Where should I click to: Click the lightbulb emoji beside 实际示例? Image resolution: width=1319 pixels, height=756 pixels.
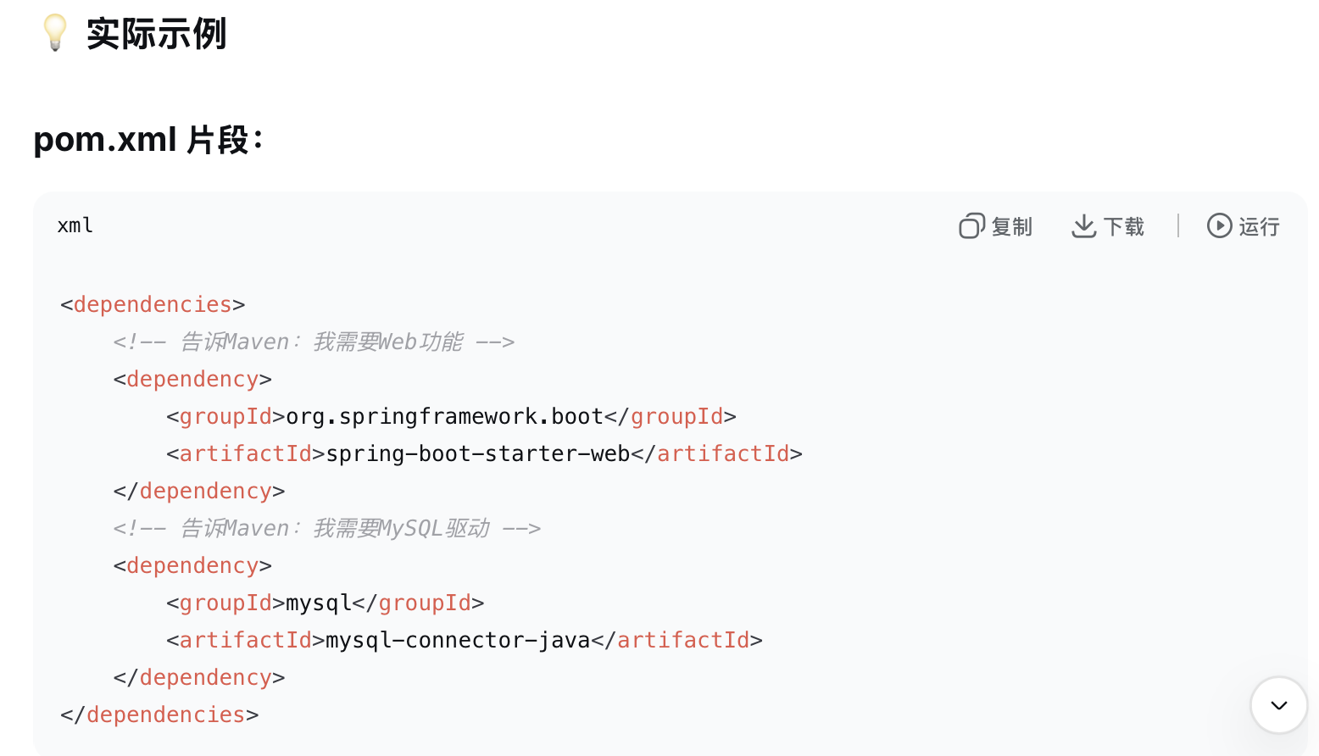[x=55, y=33]
